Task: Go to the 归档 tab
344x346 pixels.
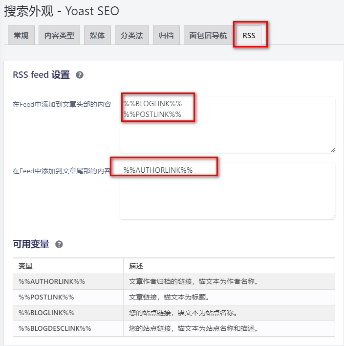Action: coord(166,35)
